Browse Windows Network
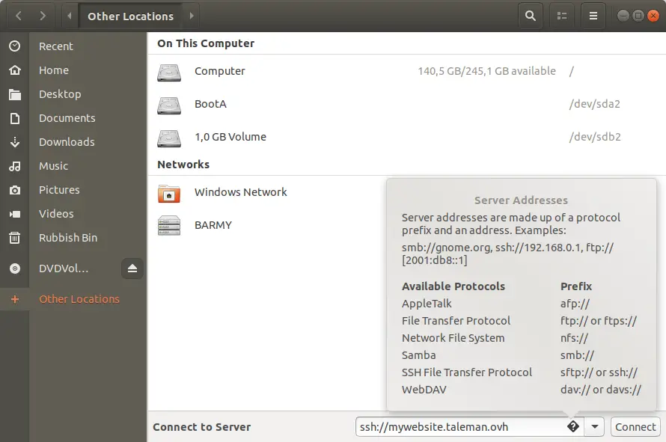 tap(240, 193)
